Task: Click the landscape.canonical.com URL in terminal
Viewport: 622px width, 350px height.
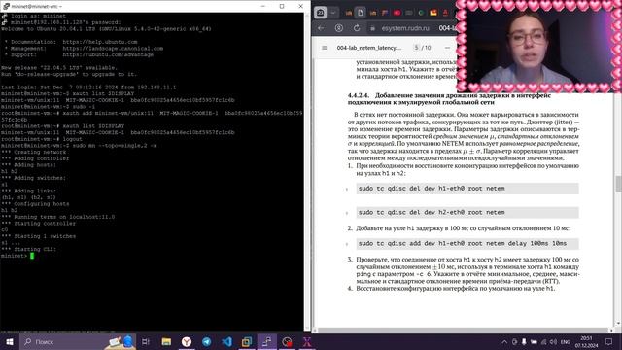Action: [113, 48]
